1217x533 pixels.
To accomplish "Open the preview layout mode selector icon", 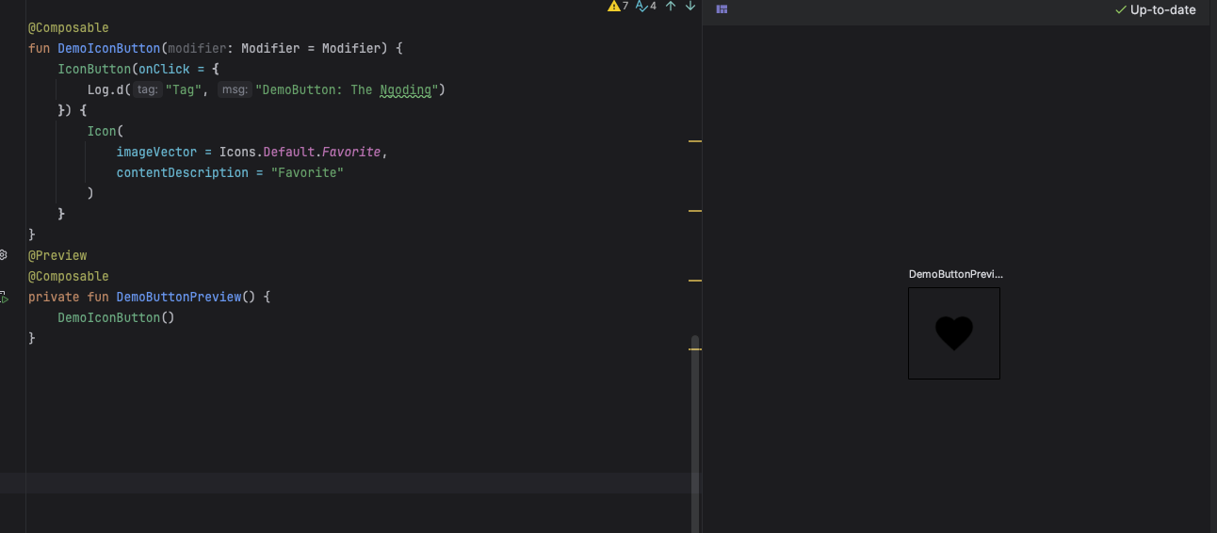I will pos(722,9).
